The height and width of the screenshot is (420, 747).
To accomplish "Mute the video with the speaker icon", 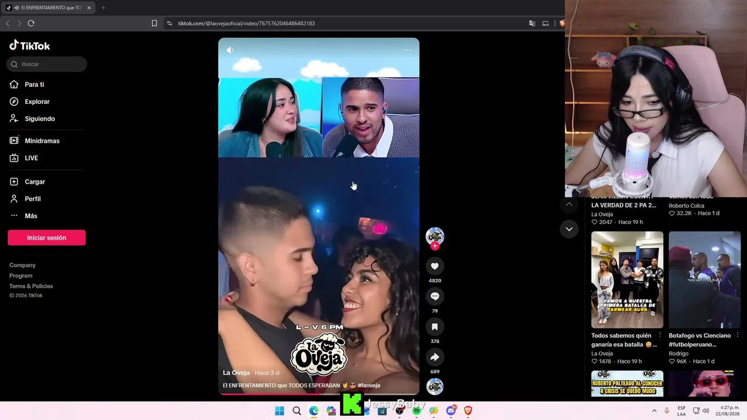I will coord(230,50).
